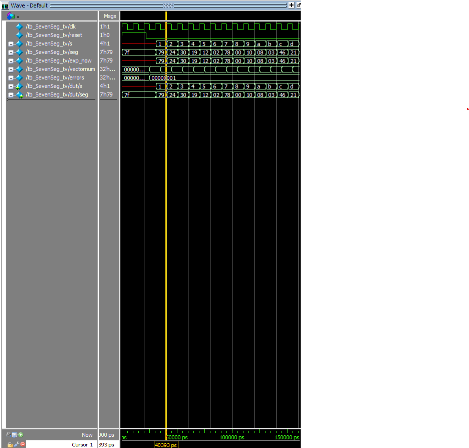Click the Wave window icon in the title bar
The width and height of the screenshot is (469, 448).
(5, 5)
